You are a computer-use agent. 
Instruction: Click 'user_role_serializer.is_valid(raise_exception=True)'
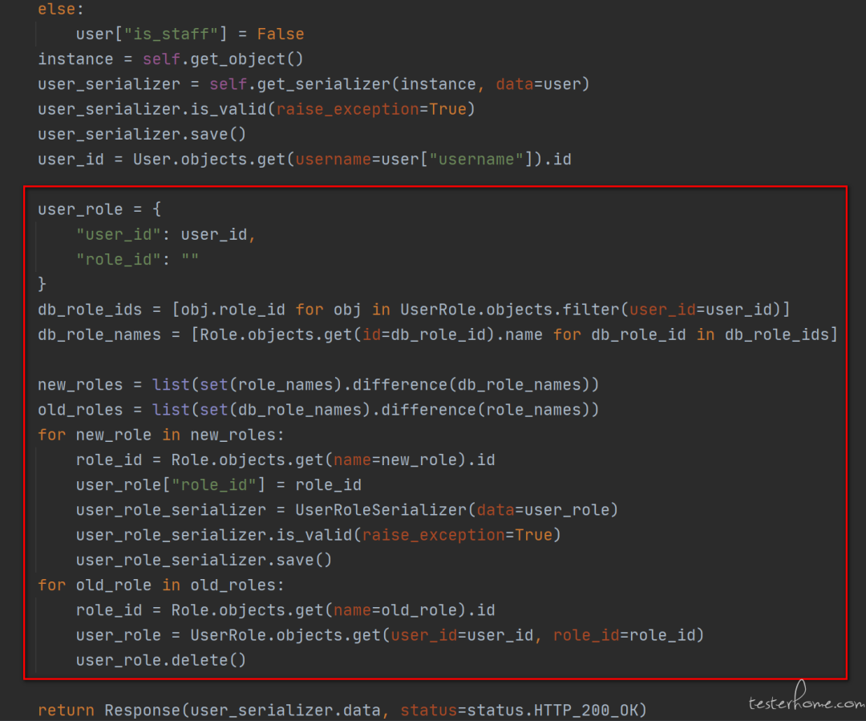318,535
